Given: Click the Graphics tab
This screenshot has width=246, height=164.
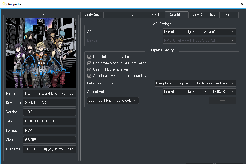Looking at the screenshot, I should click(x=177, y=15).
